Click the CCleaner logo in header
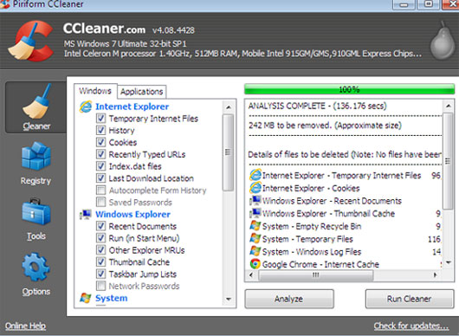Image resolution: width=459 pixels, height=336 pixels. [31, 41]
